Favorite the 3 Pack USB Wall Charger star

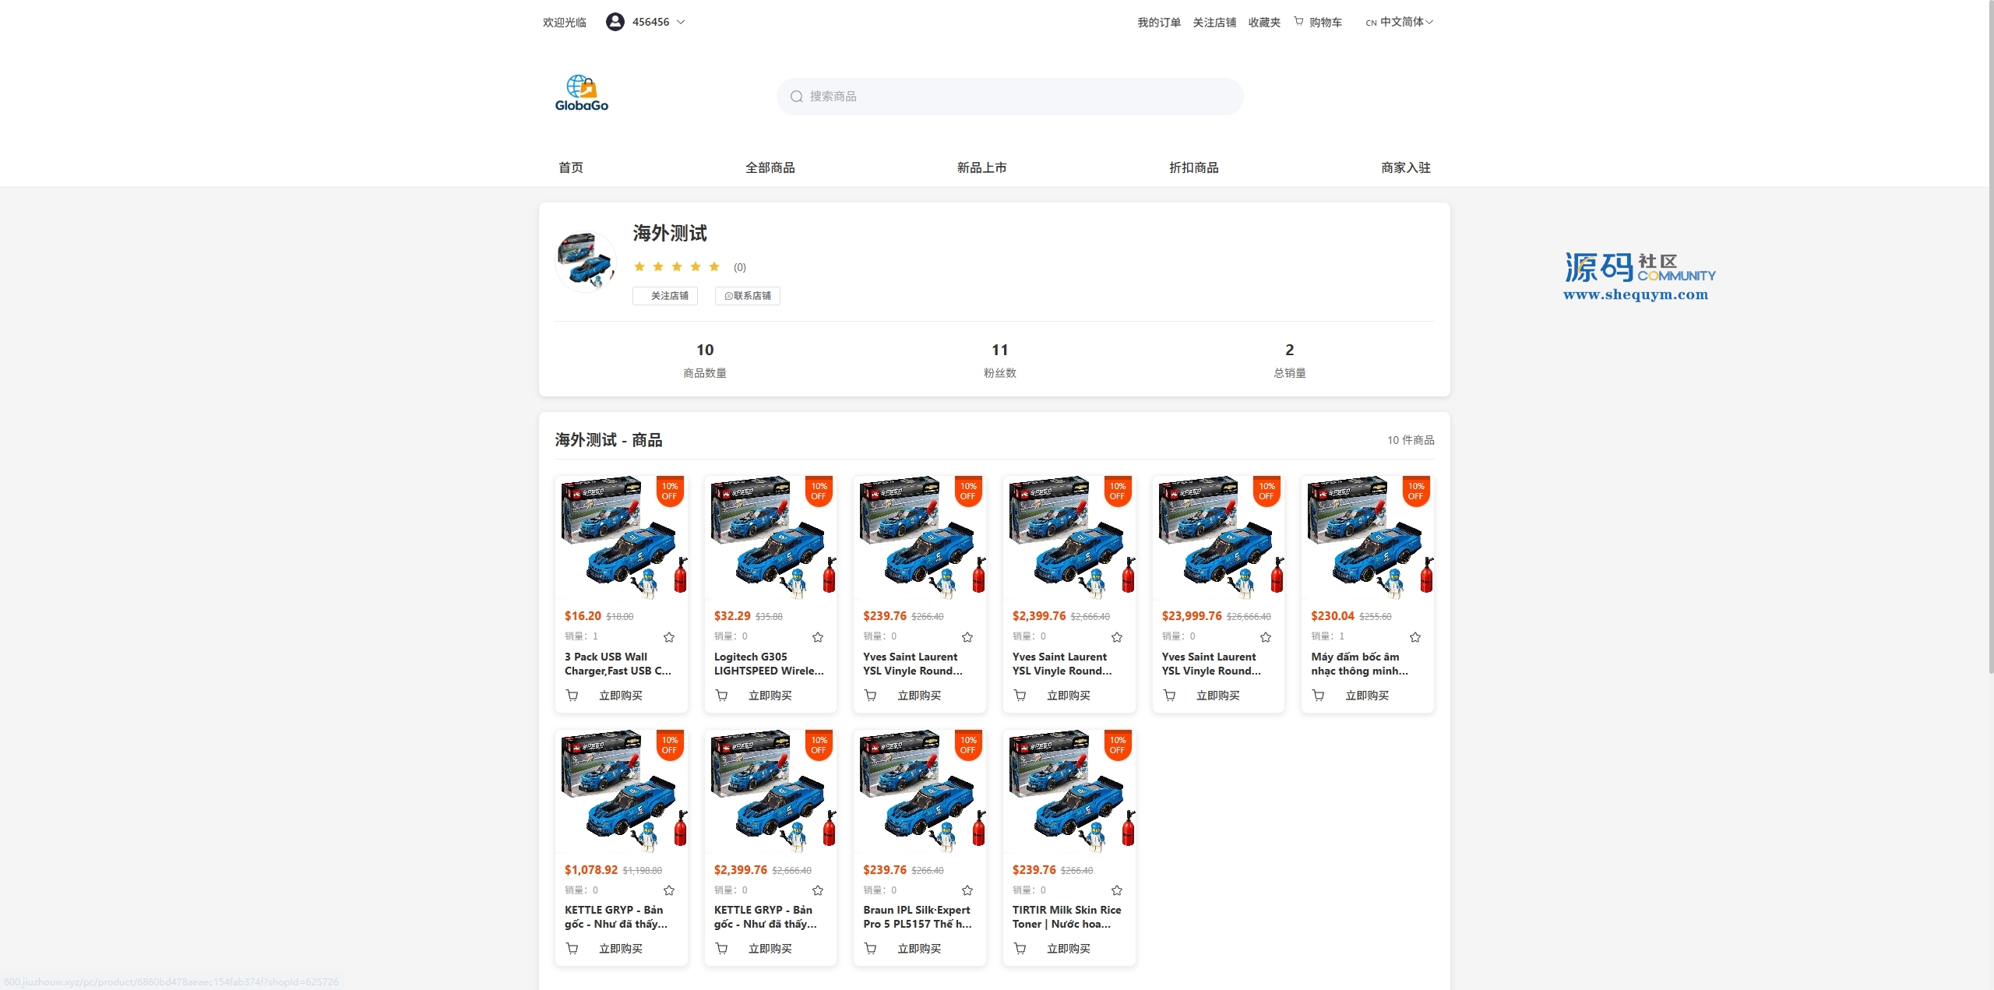[669, 637]
